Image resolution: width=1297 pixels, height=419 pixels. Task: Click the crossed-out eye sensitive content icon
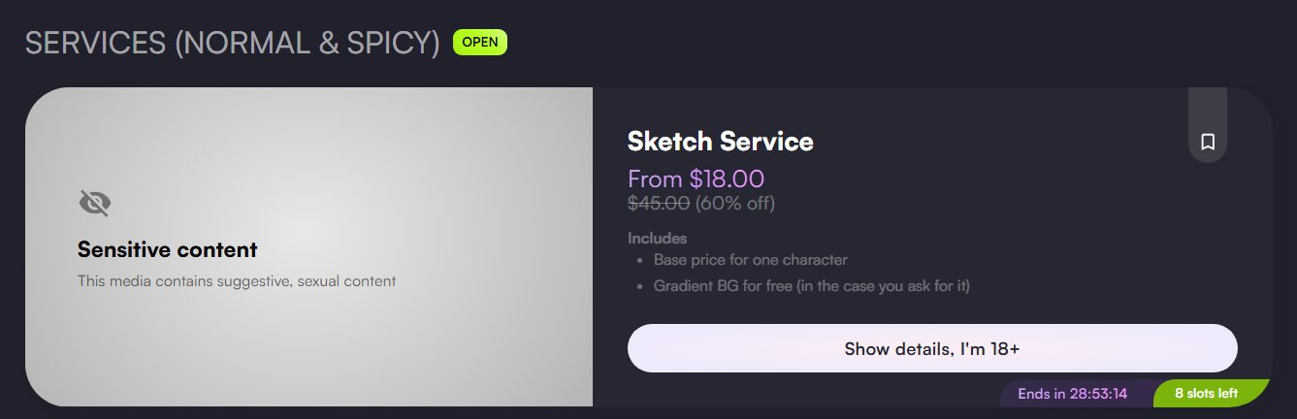(x=94, y=203)
